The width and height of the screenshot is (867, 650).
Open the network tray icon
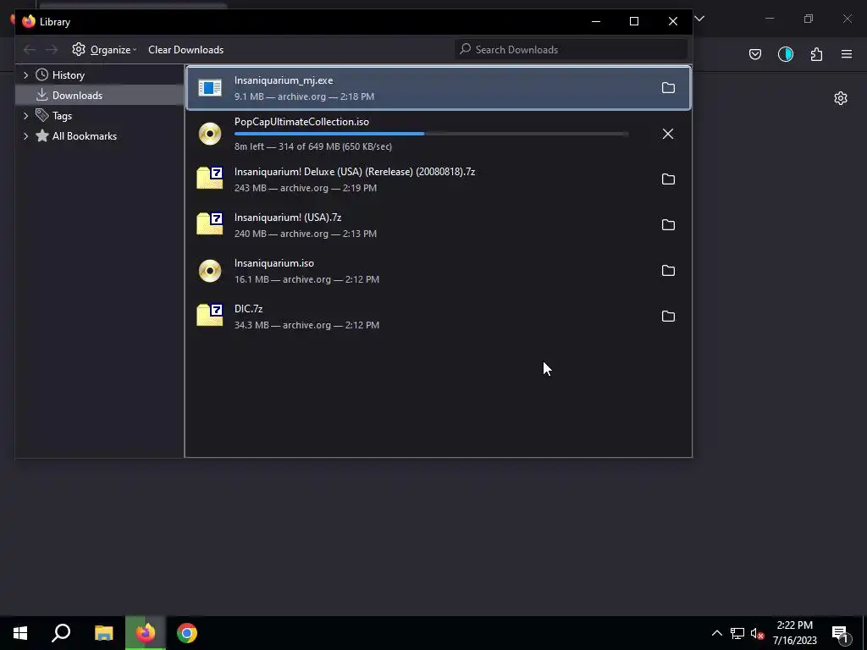point(737,633)
